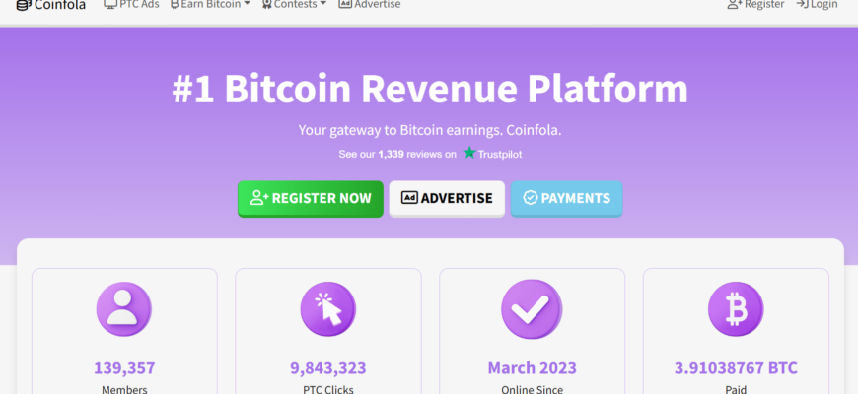Click the purple PTC Clicks cursor icon
This screenshot has height=394, width=858.
pos(328,309)
